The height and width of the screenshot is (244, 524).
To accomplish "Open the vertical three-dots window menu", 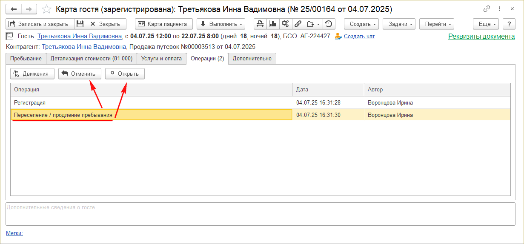I will click(x=500, y=9).
